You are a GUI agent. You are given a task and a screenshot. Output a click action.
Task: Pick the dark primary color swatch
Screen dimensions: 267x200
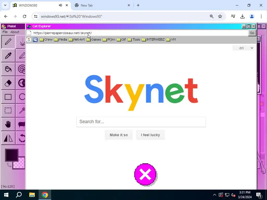pyautogui.click(x=11, y=155)
